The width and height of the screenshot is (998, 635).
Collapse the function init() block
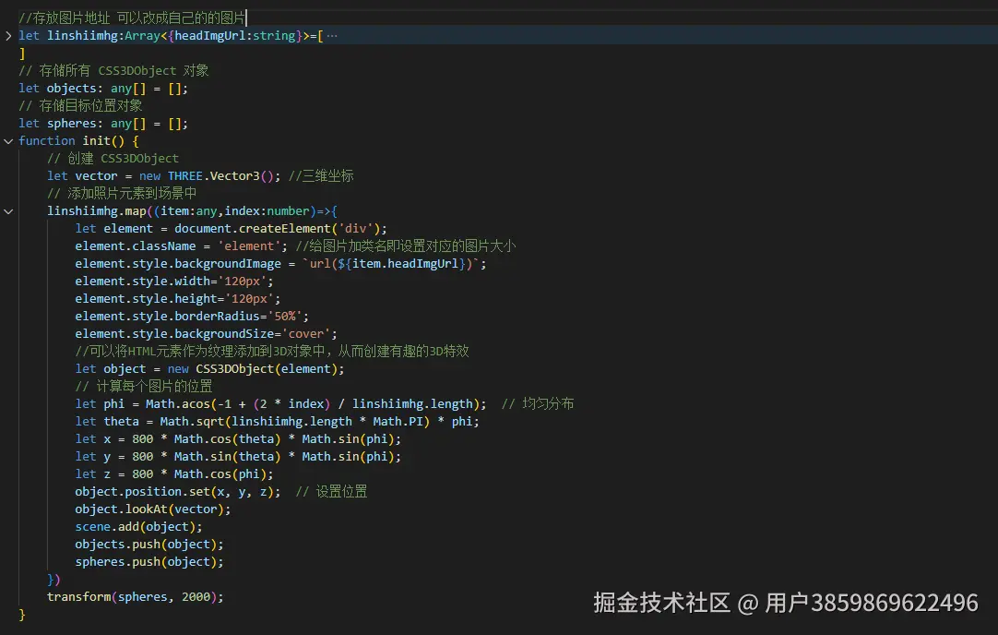tap(8, 141)
